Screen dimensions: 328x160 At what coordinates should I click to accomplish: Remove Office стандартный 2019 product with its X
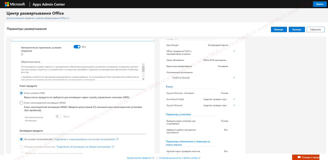[234, 51]
